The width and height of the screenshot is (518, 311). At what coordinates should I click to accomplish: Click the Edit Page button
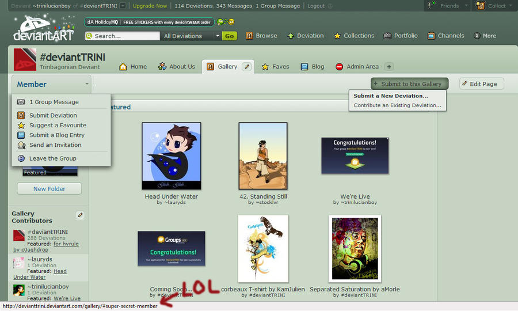(482, 84)
